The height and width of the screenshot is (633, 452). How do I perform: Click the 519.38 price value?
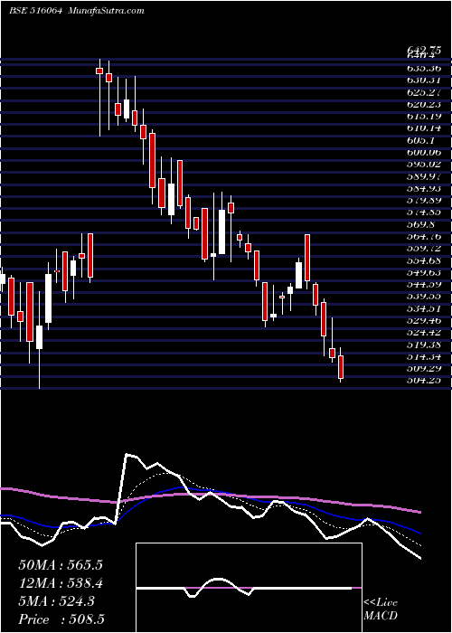tap(424, 344)
